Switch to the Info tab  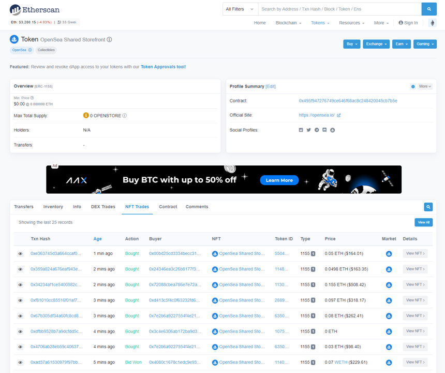point(77,207)
